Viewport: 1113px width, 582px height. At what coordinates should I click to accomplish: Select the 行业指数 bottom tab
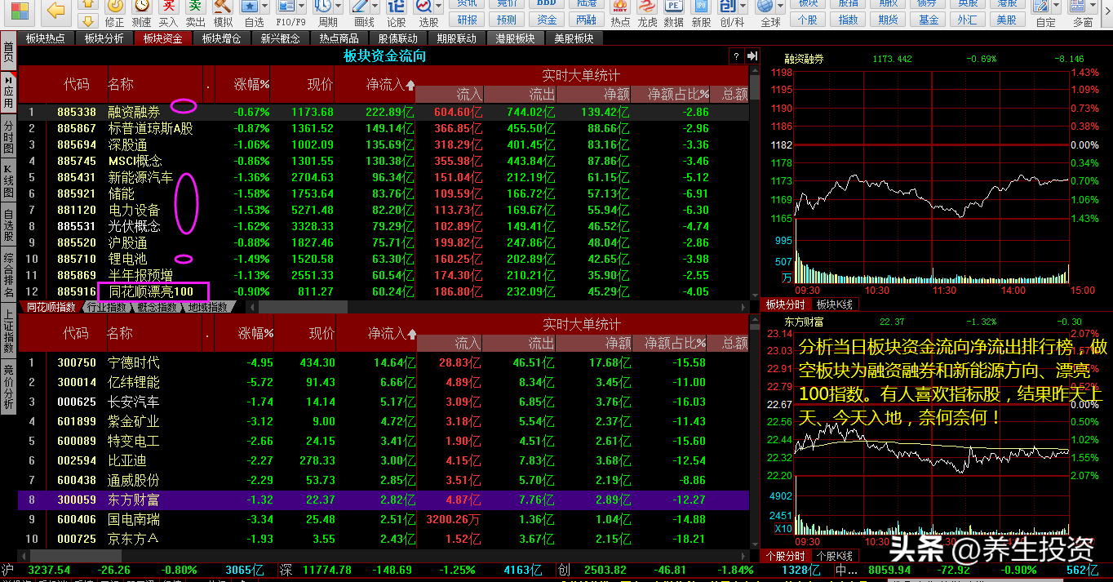(x=105, y=308)
